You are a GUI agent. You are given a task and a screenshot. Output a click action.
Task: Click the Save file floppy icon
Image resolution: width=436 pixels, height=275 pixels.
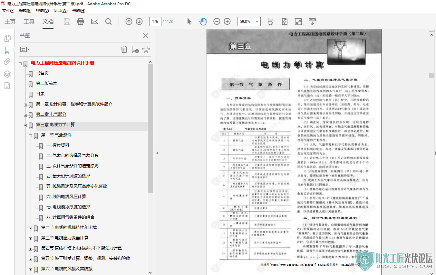pyautogui.click(x=67, y=22)
